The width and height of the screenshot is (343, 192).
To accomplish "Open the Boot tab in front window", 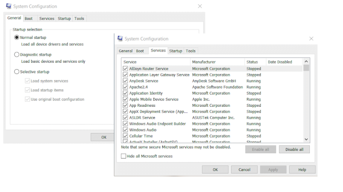I will (x=140, y=51).
